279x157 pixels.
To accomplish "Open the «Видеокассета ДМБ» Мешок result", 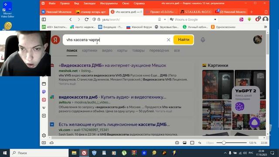I will point(112,65).
